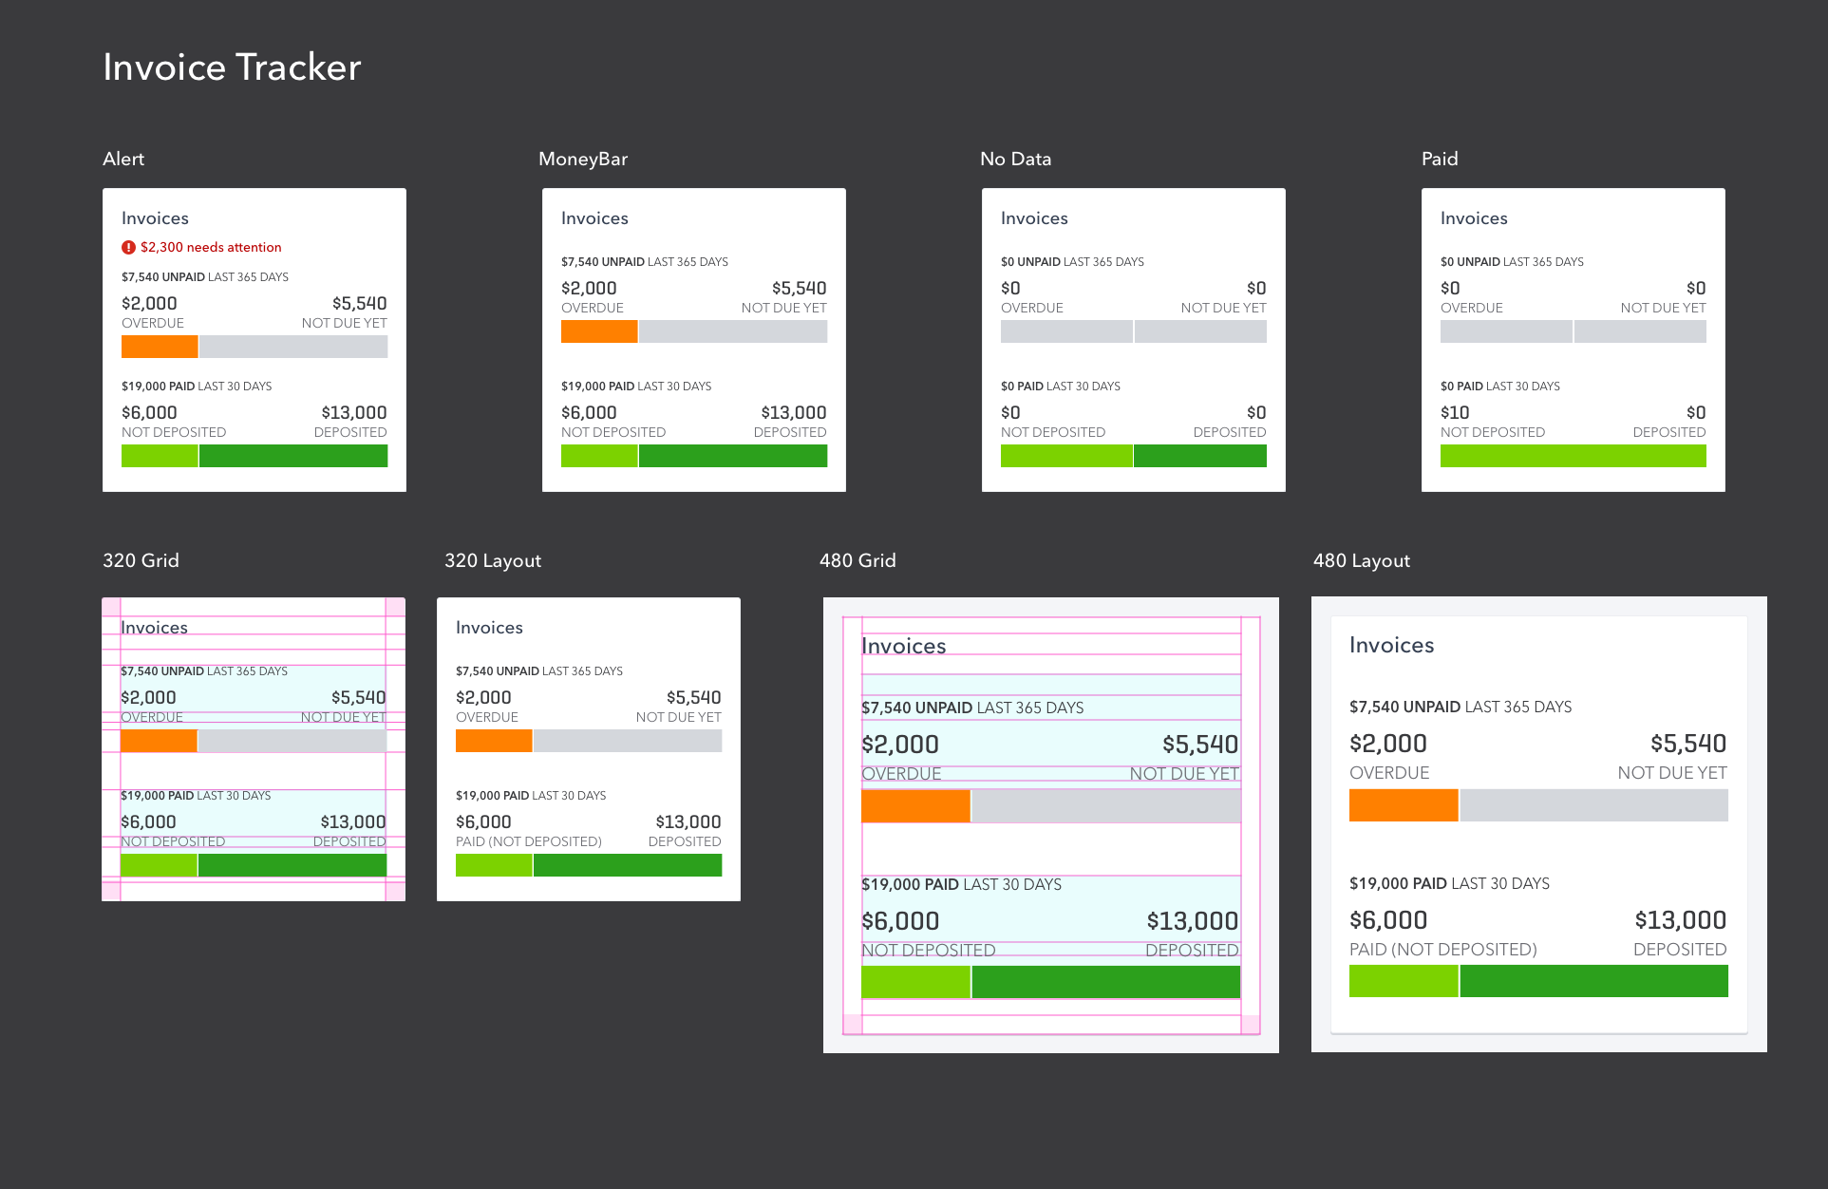Click '$0 UNPAID LAST 365 DAYS' in No Data card
Image resolution: width=1828 pixels, height=1189 pixels.
click(1071, 261)
